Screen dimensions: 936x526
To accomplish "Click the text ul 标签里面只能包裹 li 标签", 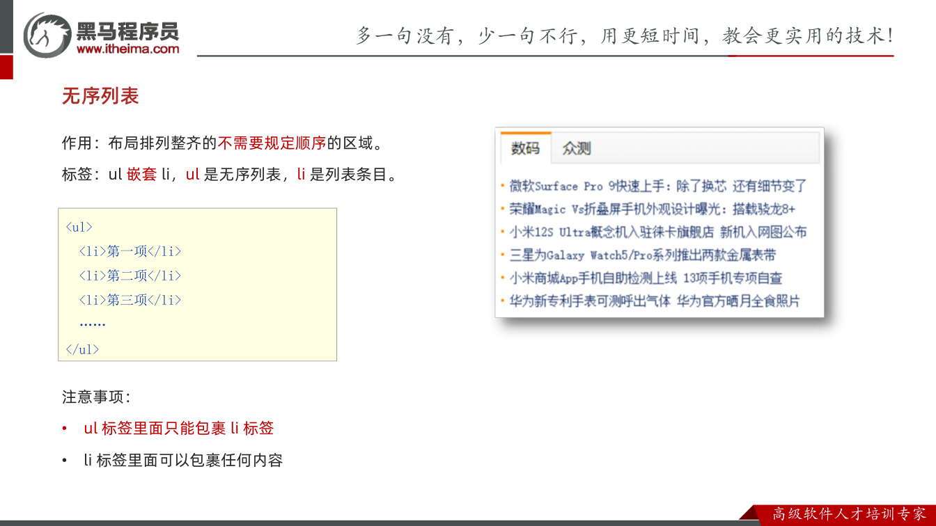I will 179,429.
